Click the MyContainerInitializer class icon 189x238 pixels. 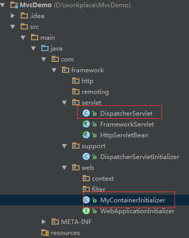86,200
